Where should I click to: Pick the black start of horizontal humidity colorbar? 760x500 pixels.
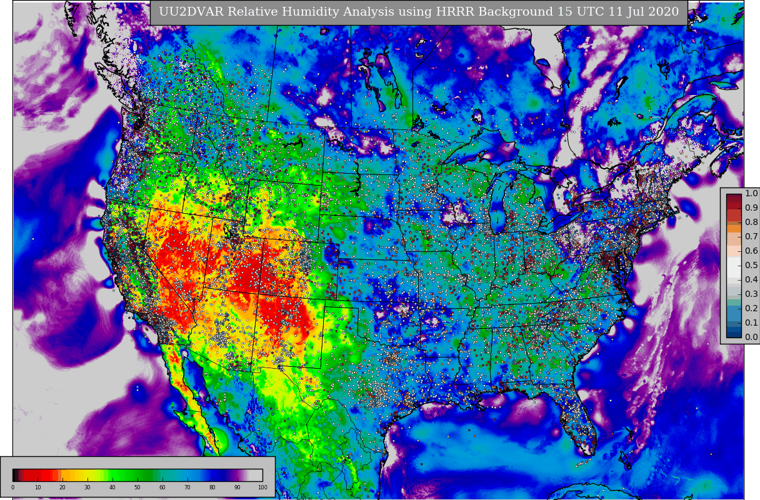[x=14, y=475]
